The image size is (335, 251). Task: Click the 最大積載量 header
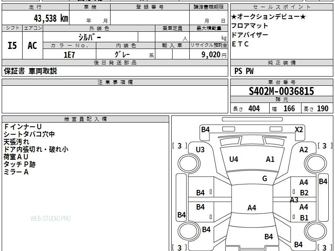pos(209,28)
